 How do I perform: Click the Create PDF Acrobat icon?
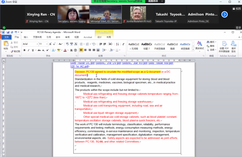(x=224, y=47)
